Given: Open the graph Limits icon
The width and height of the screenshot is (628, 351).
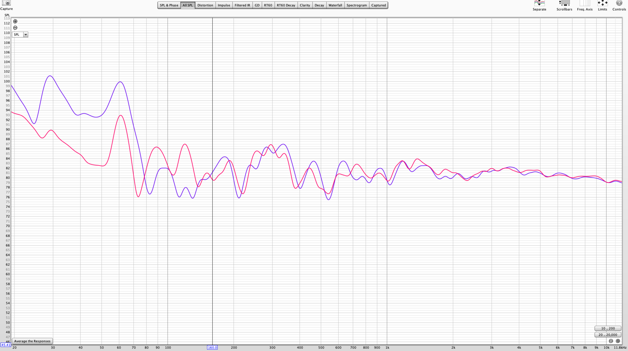Looking at the screenshot, I should click(602, 3).
